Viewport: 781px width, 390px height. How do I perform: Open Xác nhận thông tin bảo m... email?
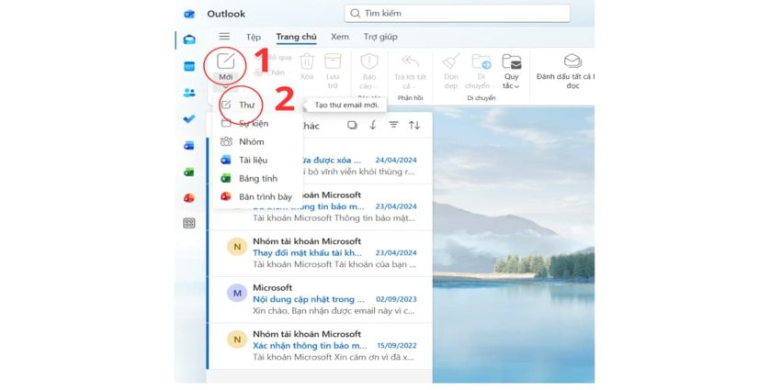tap(321, 346)
